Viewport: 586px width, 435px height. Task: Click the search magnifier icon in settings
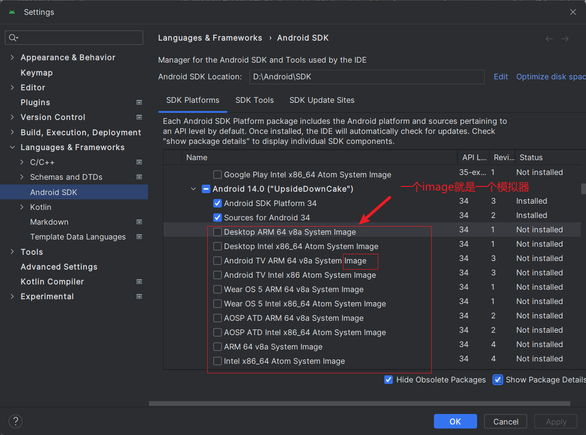tap(13, 38)
